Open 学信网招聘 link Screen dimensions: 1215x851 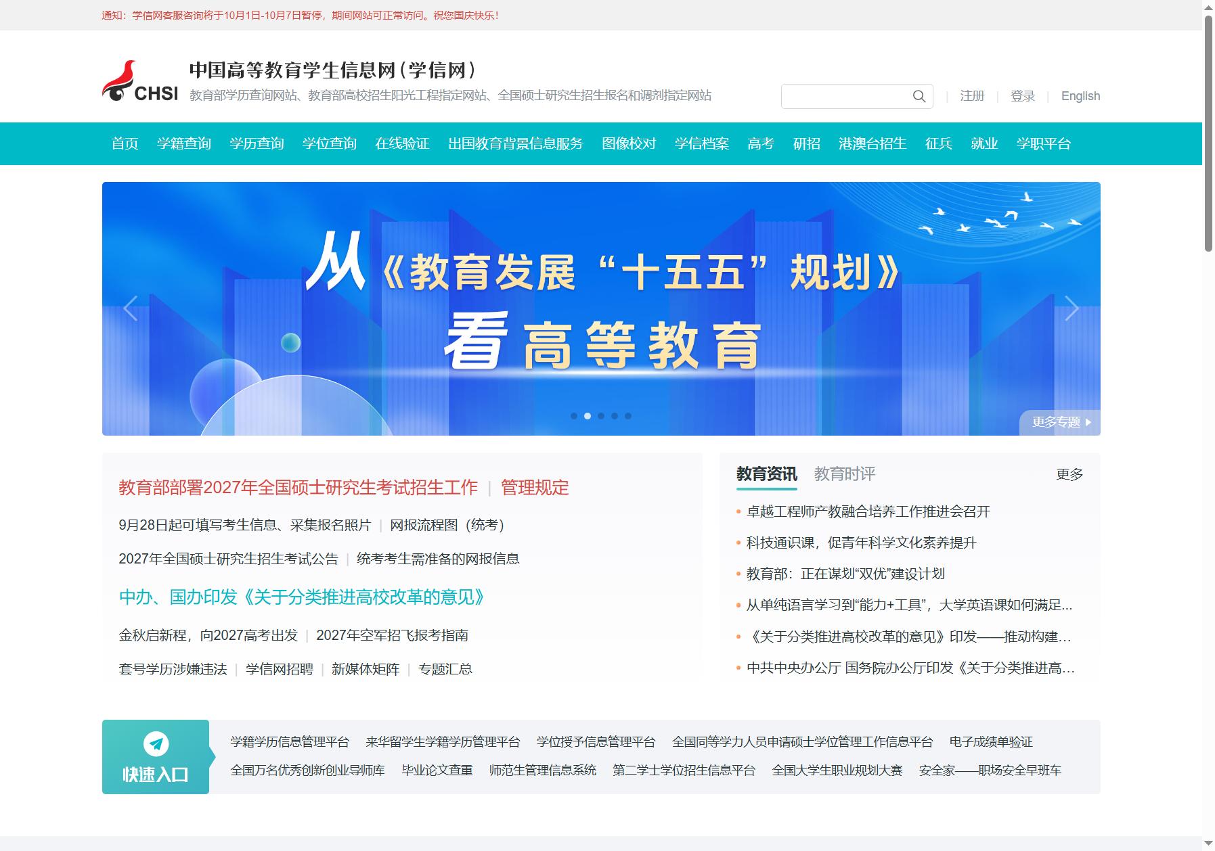click(x=280, y=669)
